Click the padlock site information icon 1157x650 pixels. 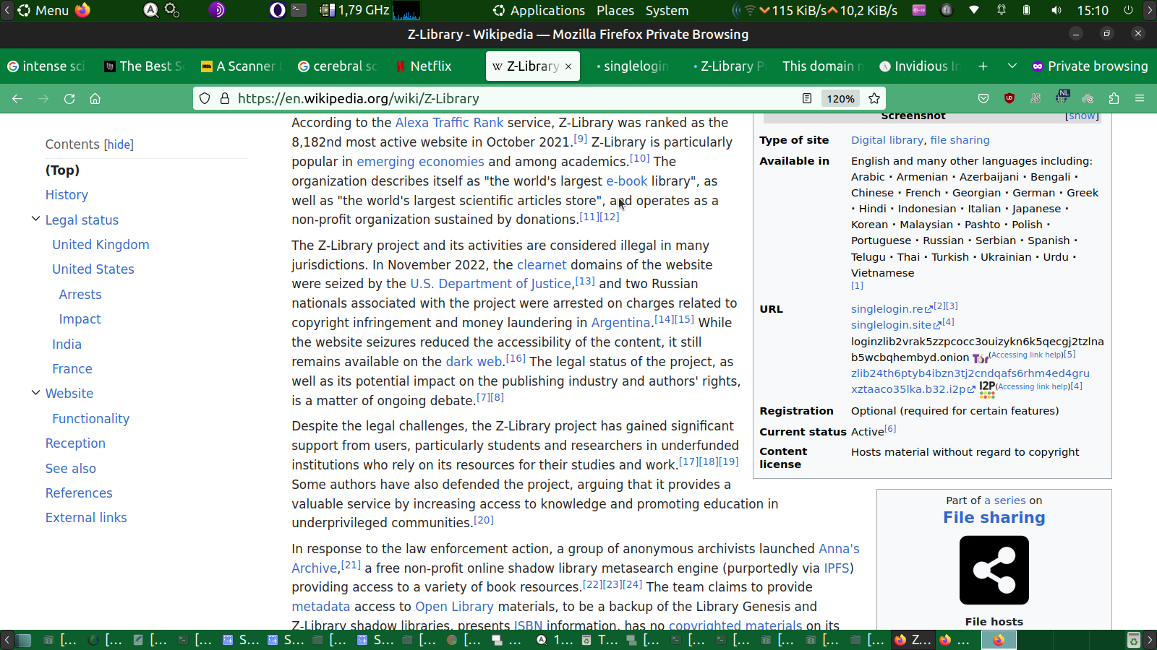(224, 99)
